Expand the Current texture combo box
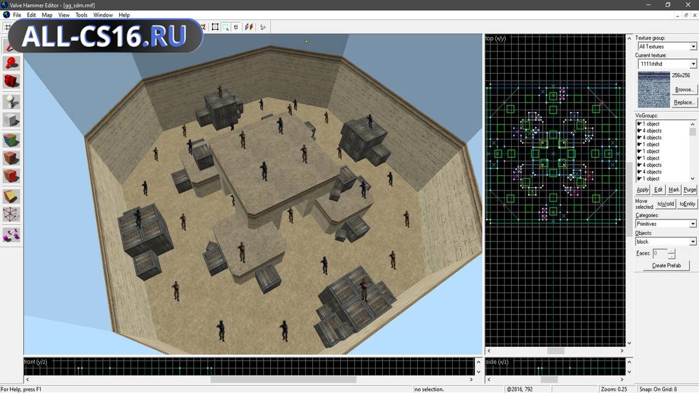Screen dimensions: 699x393 [x=667, y=64]
